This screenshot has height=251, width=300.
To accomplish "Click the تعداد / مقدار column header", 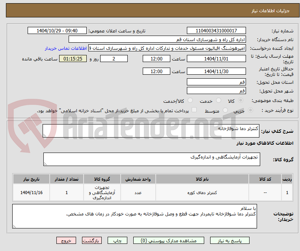I will [67, 179].
